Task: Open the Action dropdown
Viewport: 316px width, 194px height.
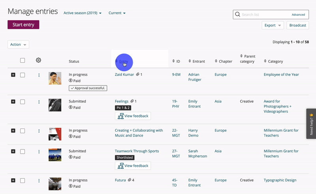Action: tap(18, 45)
